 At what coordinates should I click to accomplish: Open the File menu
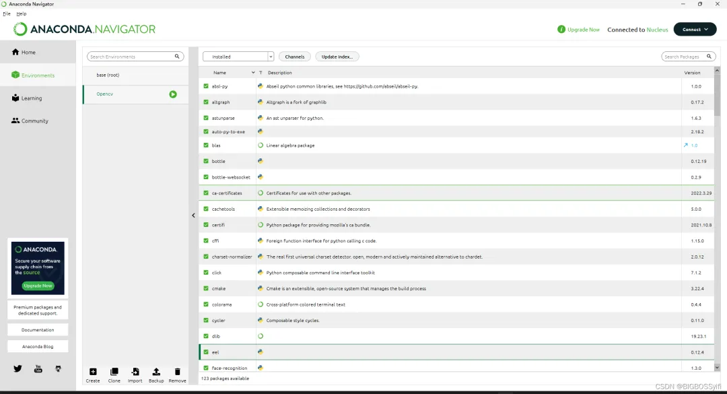tap(7, 14)
